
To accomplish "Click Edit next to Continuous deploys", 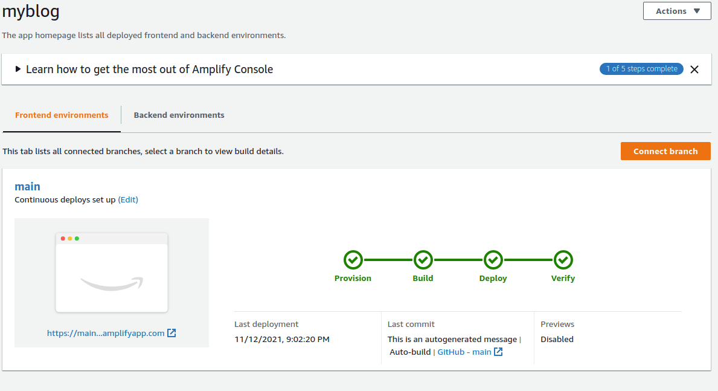I will [128, 200].
